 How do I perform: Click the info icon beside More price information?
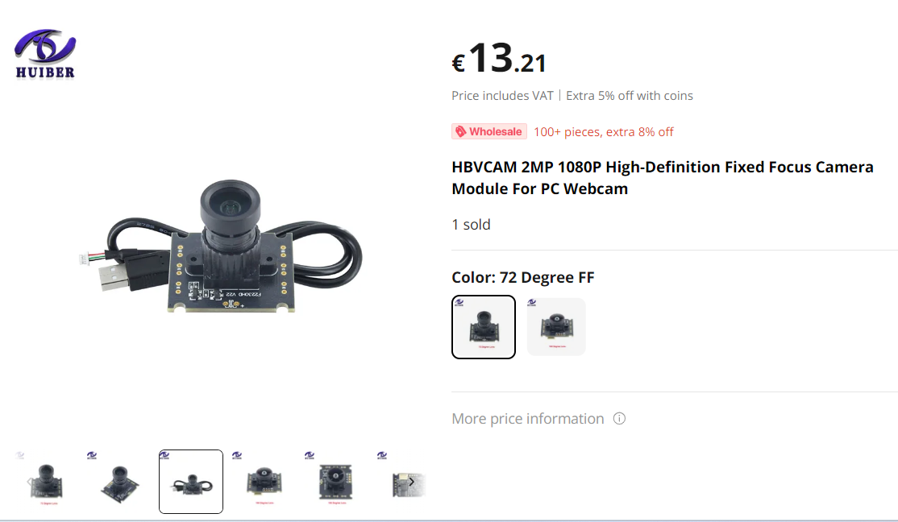(619, 418)
